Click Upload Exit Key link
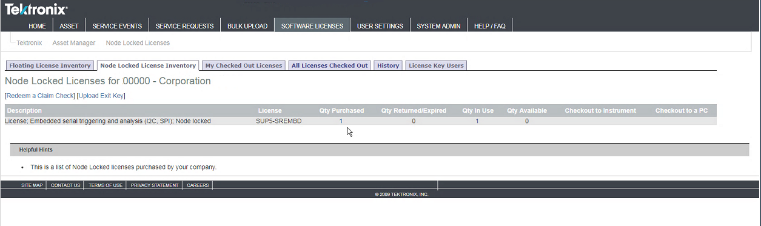The image size is (761, 226). [x=101, y=96]
